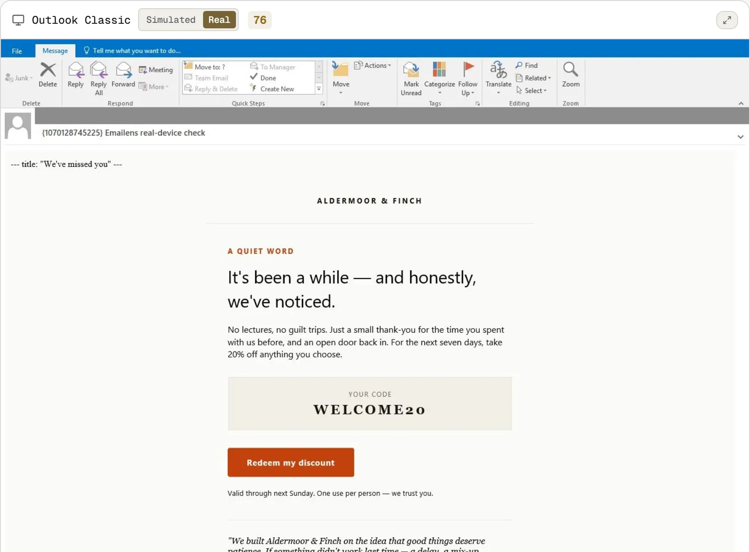The image size is (750, 552).
Task: Click Create New quick step
Action: (272, 89)
